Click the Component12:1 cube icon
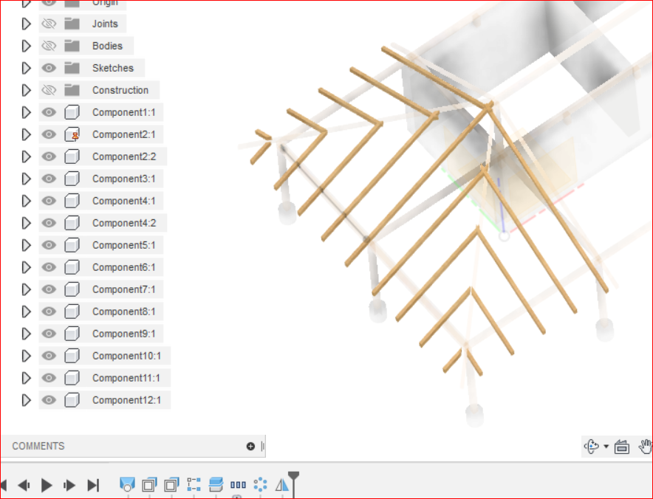Image resolution: width=653 pixels, height=499 pixels. (x=72, y=400)
